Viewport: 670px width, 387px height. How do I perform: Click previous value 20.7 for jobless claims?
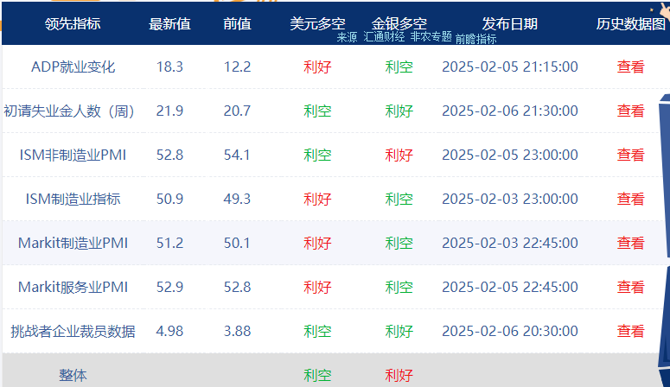[237, 111]
